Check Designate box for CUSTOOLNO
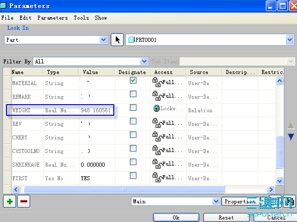 point(133,149)
